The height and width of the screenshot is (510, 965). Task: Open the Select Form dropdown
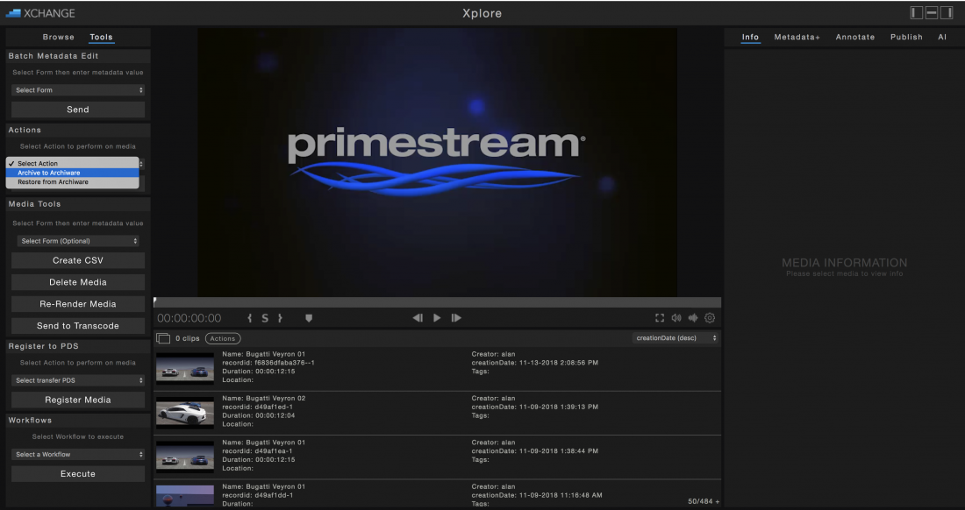pyautogui.click(x=78, y=89)
